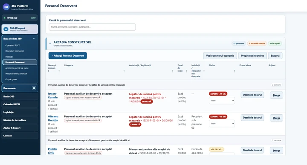Open Coș de gunoi item
The image size is (307, 165).
[11, 79]
